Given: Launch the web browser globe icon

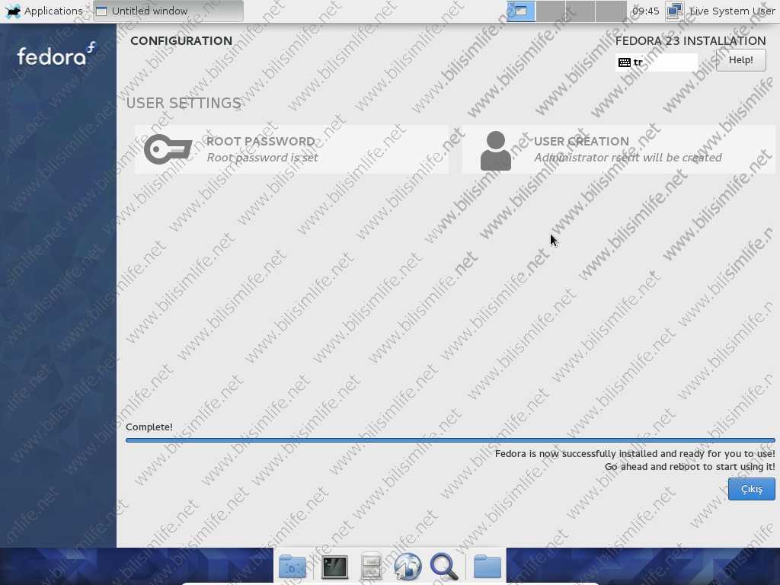Looking at the screenshot, I should [408, 566].
